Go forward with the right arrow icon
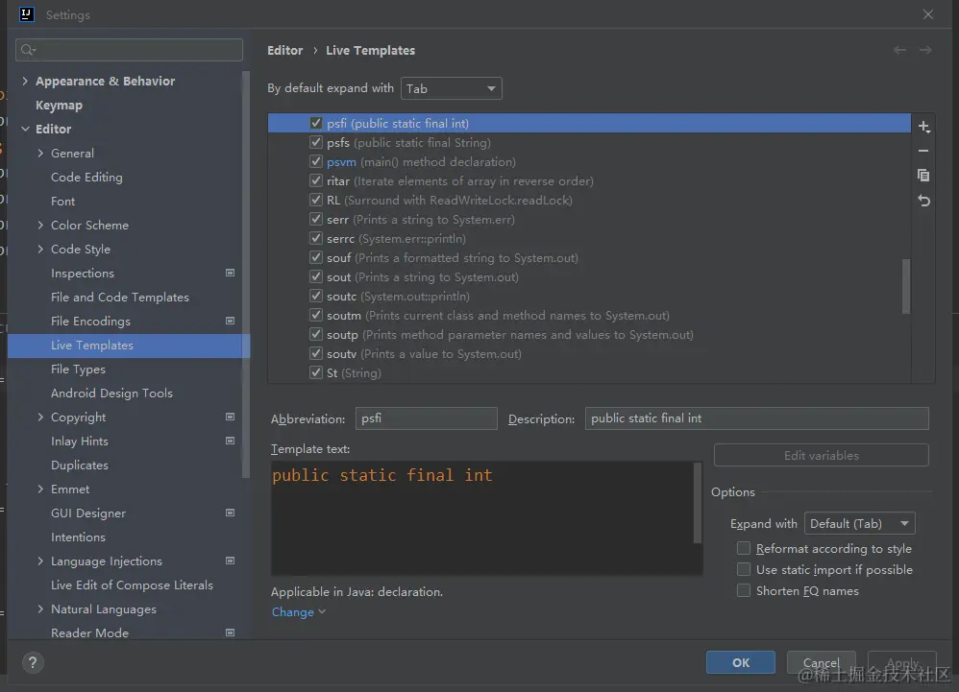This screenshot has width=959, height=692. [925, 50]
